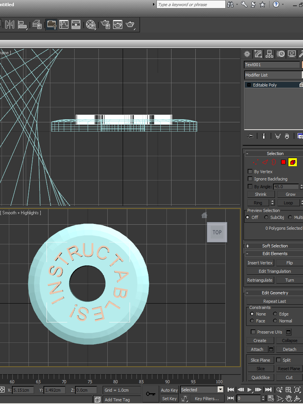Image resolution: width=303 pixels, height=404 pixels.
Task: Select Edge sub-object level icon
Action: tap(265, 162)
